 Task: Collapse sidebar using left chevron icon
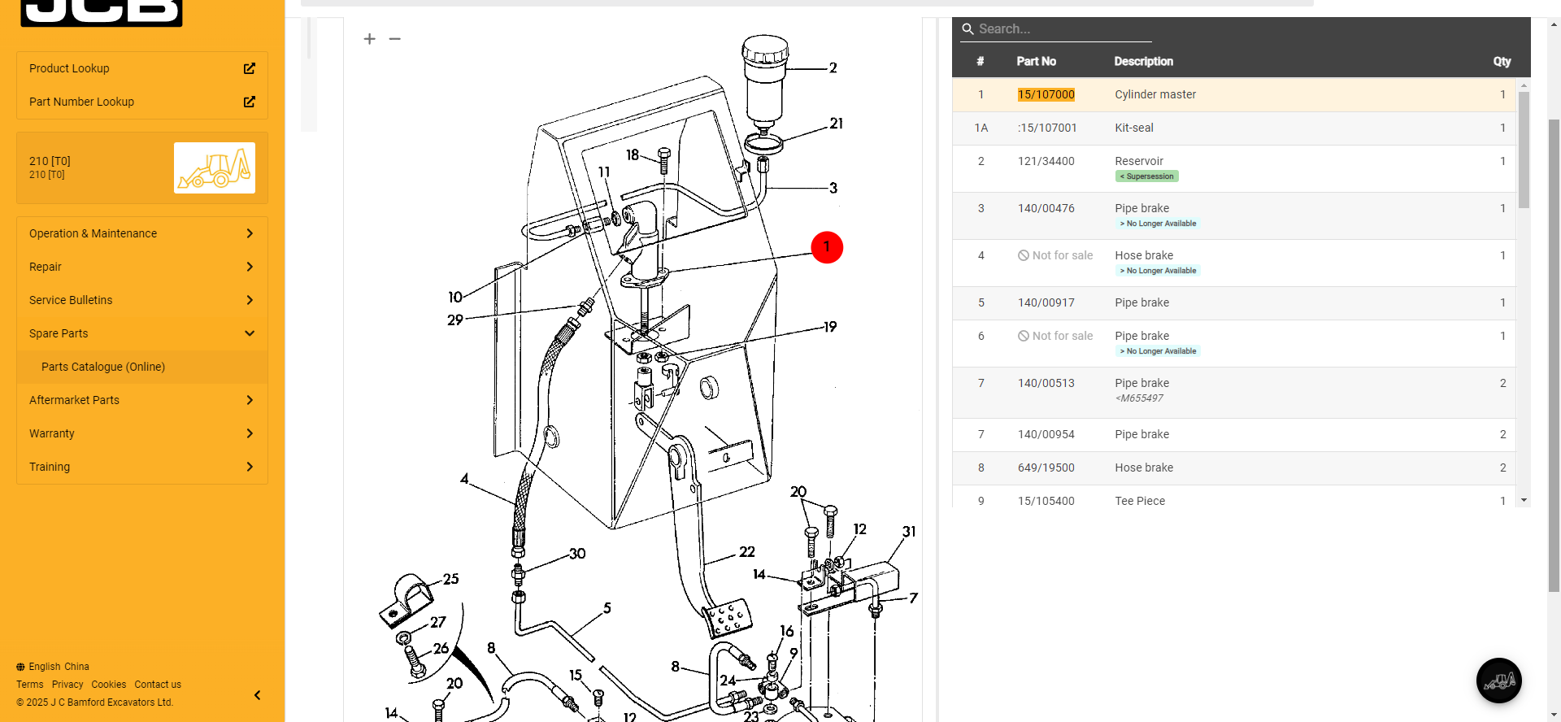point(257,695)
